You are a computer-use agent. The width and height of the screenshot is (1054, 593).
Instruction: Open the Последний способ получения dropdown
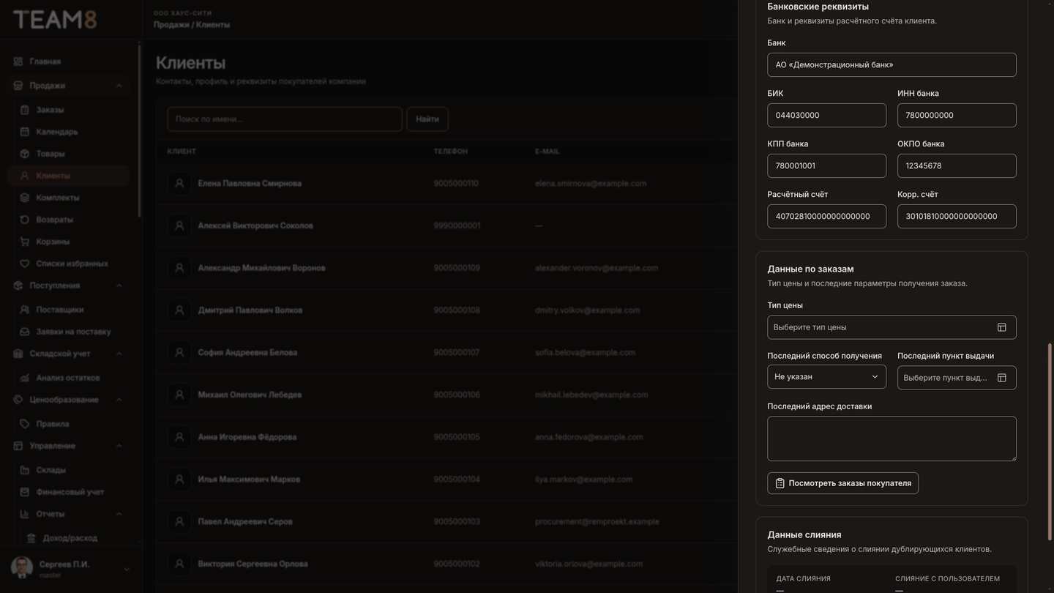click(826, 377)
